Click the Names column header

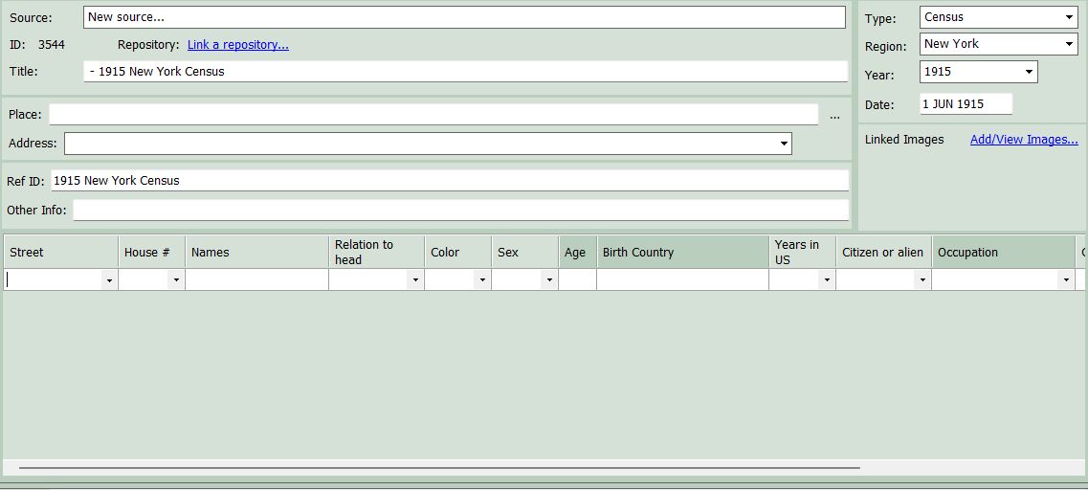tap(256, 252)
